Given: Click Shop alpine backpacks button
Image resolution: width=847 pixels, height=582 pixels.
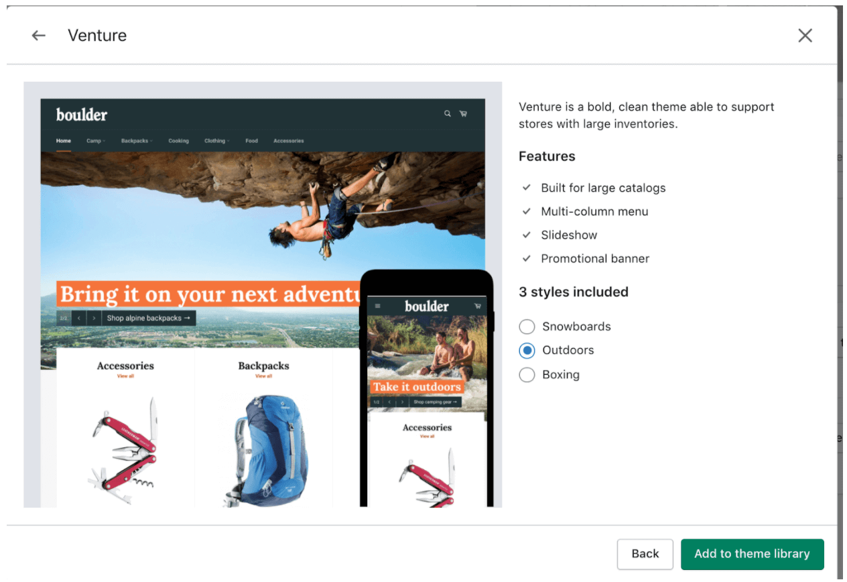Looking at the screenshot, I should pos(149,318).
